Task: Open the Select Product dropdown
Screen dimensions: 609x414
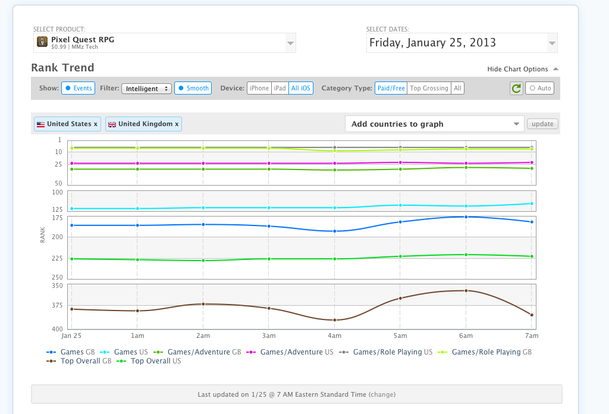Action: 165,43
